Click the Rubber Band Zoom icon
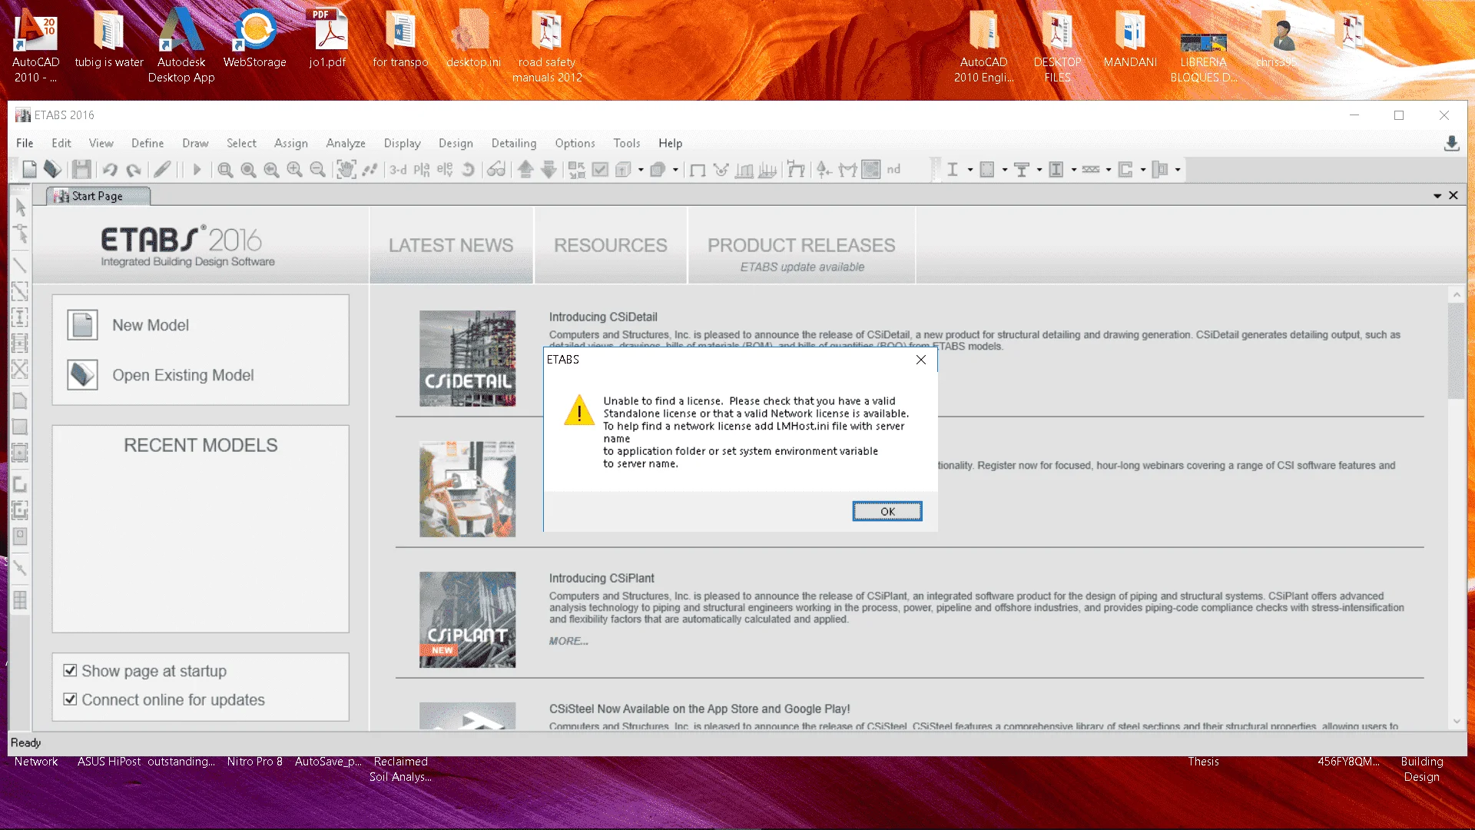 [x=225, y=170]
